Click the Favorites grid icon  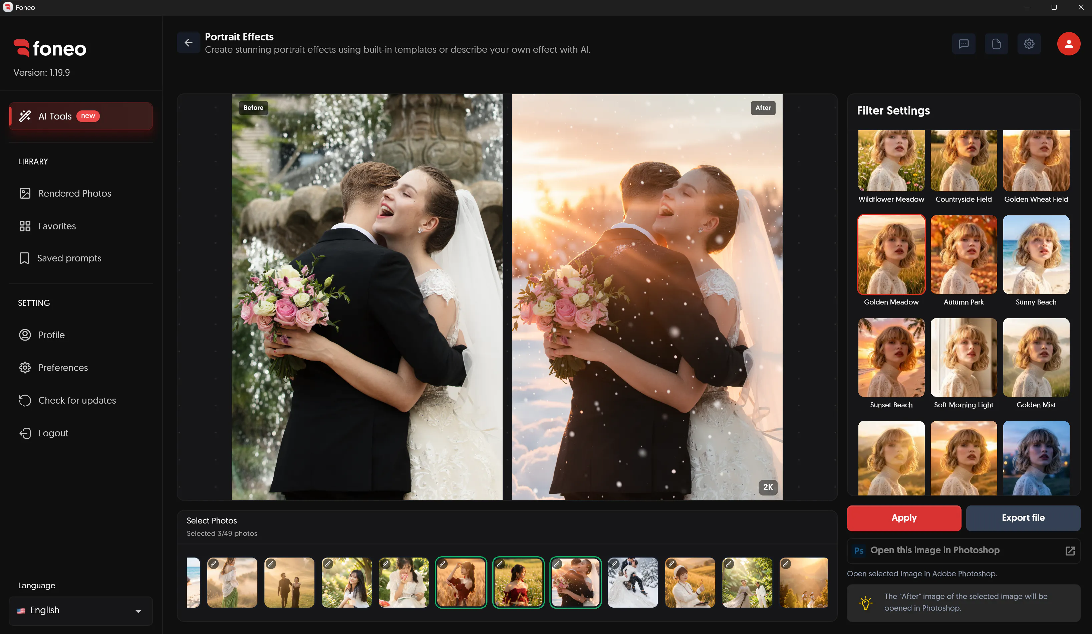tap(25, 226)
